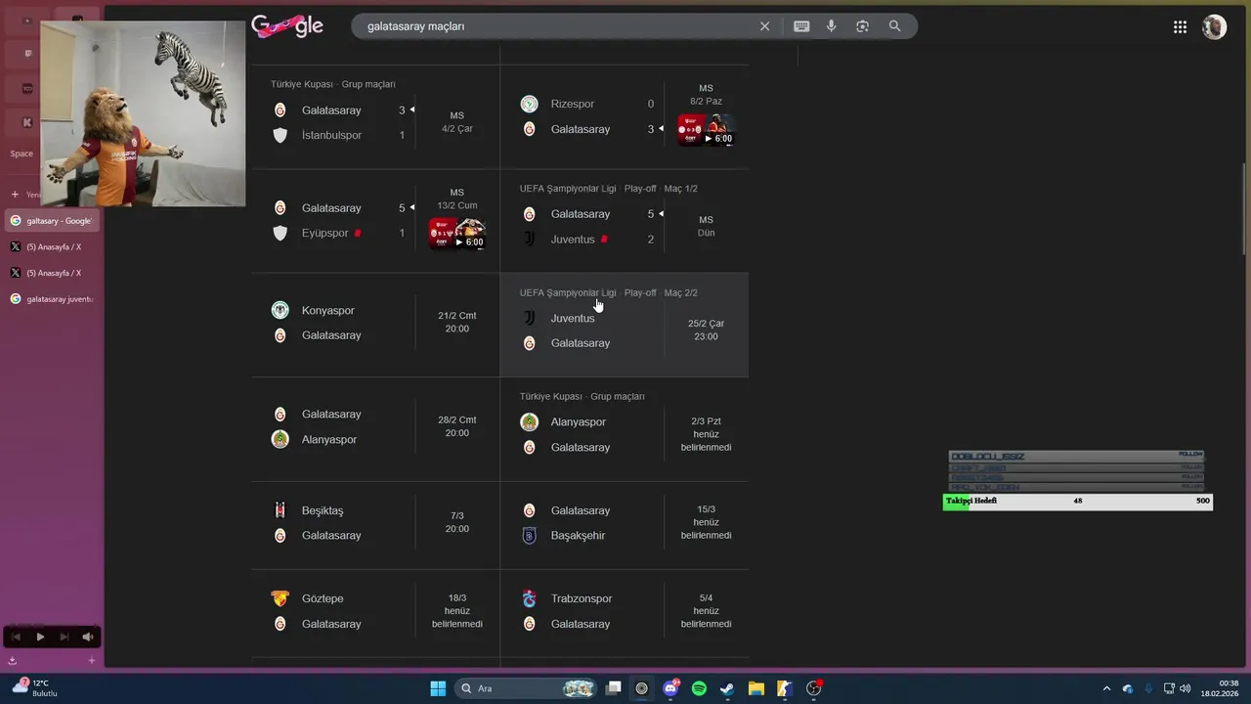
Task: Open the Trabzonspor vs Galatasaray 5/4 fixture
Action: [x=625, y=612]
